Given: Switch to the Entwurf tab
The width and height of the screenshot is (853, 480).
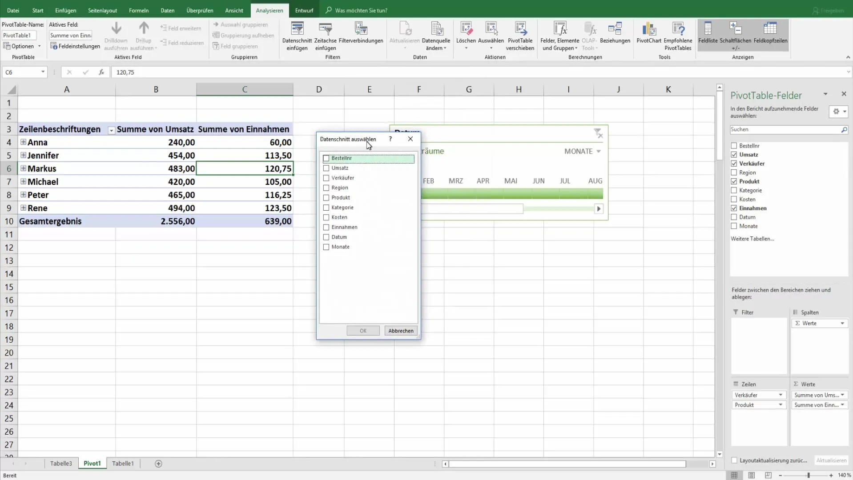Looking at the screenshot, I should click(304, 10).
